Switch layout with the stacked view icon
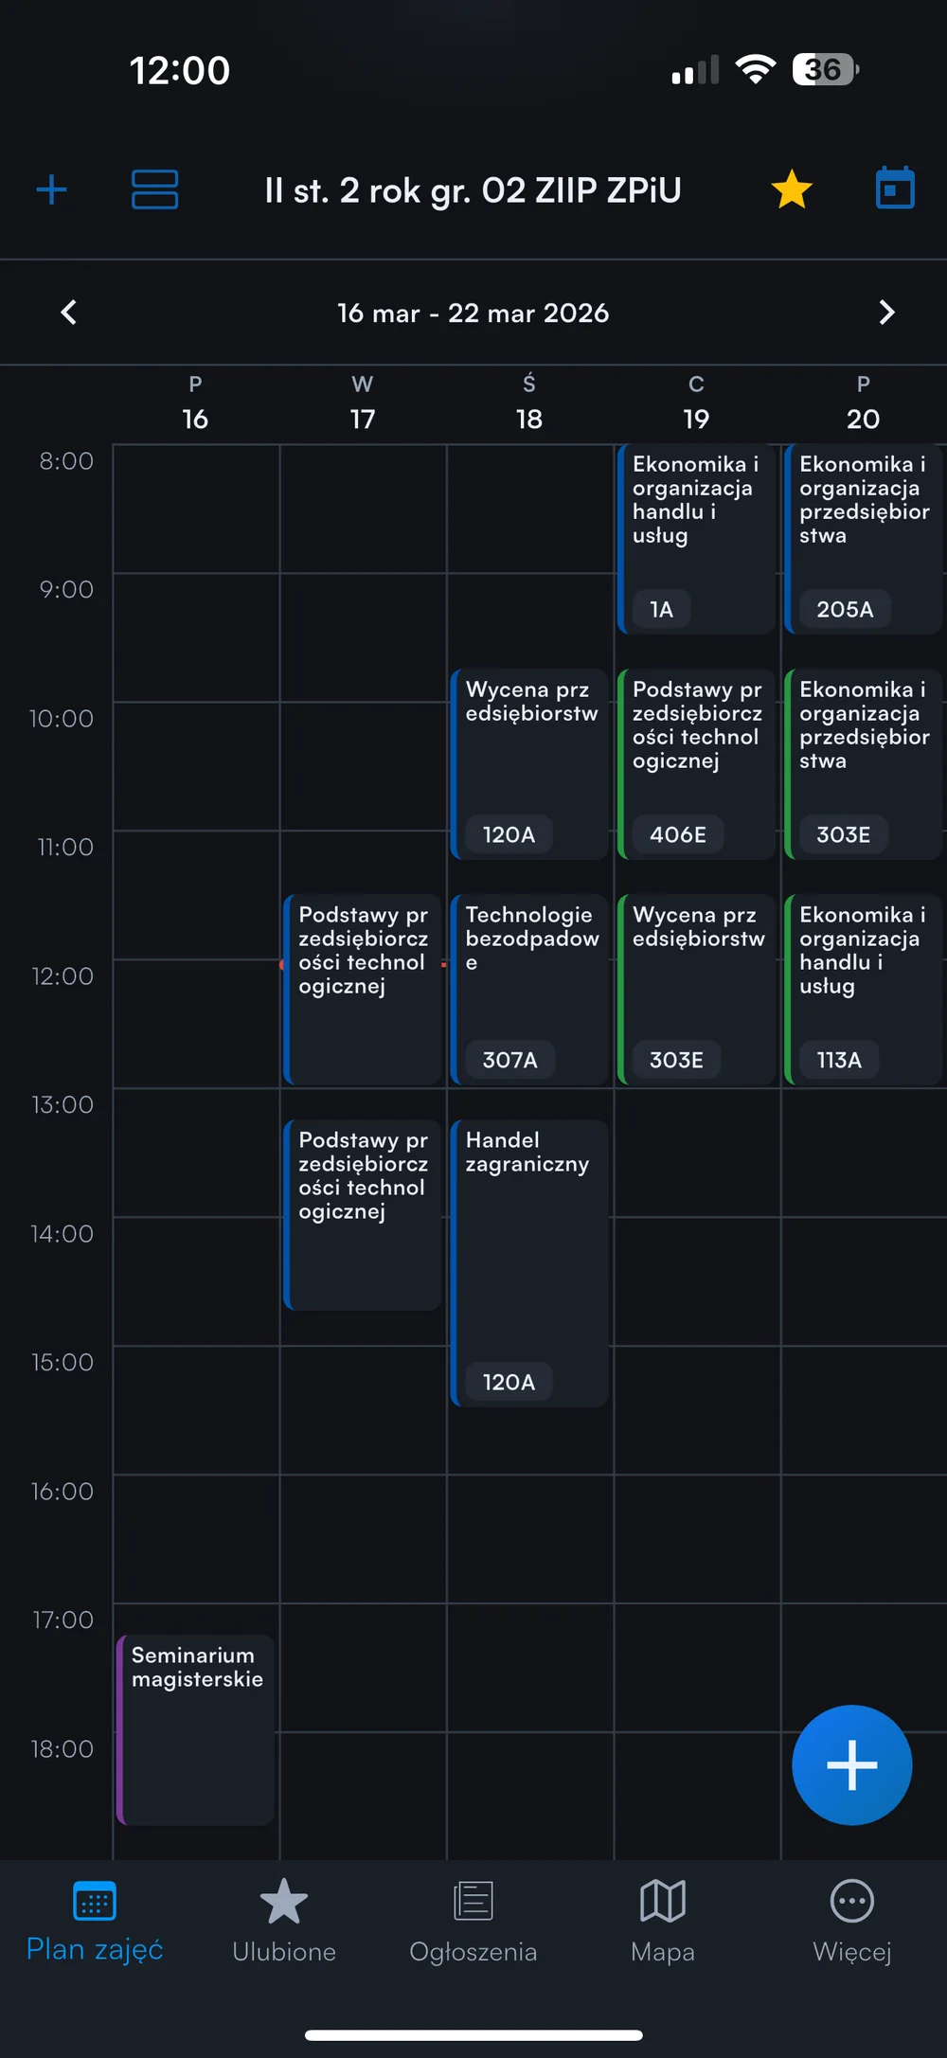Viewport: 947px width, 2058px height. [x=154, y=189]
